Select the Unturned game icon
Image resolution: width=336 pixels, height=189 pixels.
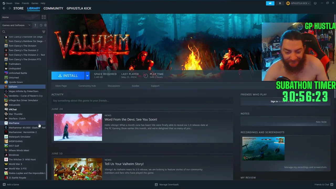click(6, 77)
